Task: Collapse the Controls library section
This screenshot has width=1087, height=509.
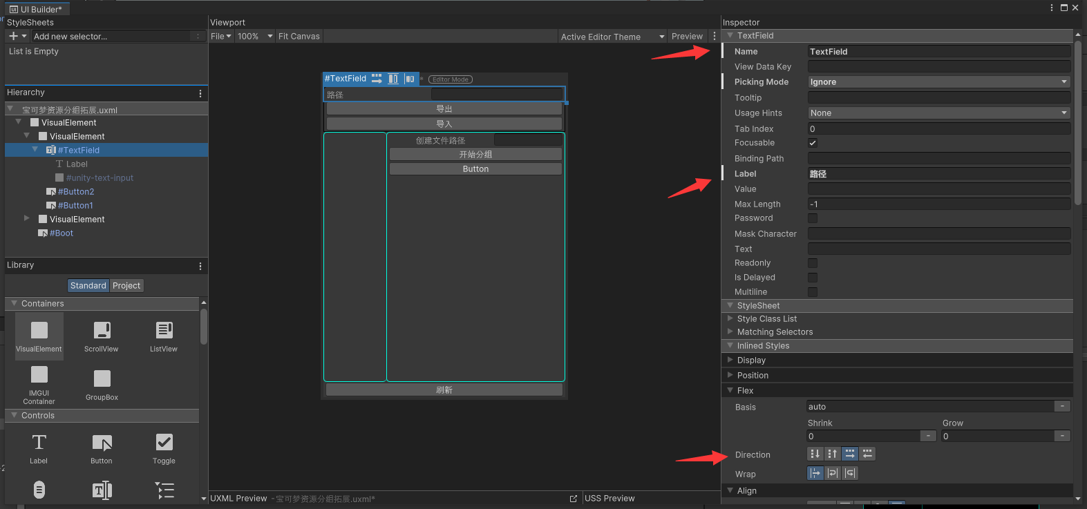Action: pyautogui.click(x=14, y=415)
